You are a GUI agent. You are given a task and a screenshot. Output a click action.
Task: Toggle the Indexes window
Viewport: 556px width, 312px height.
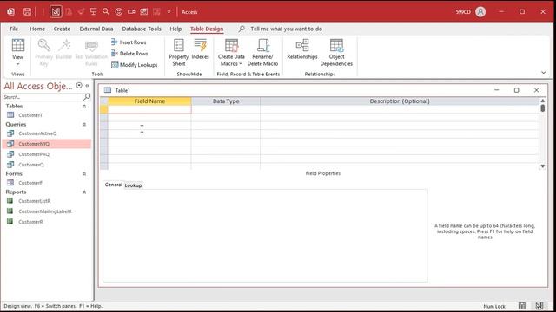pos(201,49)
